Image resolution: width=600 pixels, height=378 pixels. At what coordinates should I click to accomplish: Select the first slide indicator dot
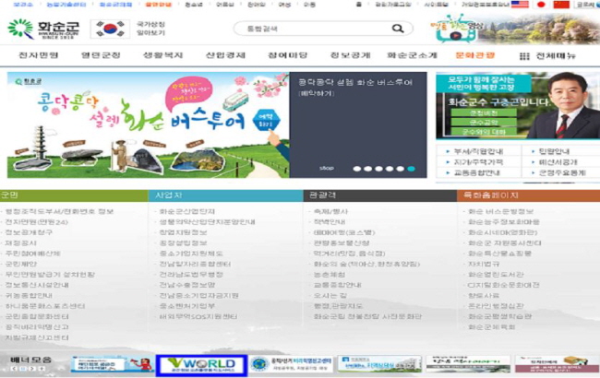click(x=355, y=169)
